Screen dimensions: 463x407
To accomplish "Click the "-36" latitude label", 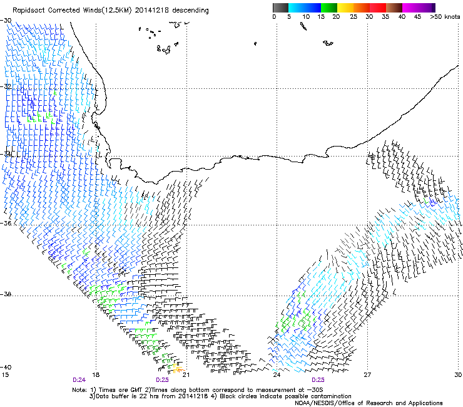I will click(x=6, y=223).
